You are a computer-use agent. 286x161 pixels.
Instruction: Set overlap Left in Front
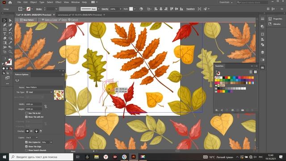27,131
